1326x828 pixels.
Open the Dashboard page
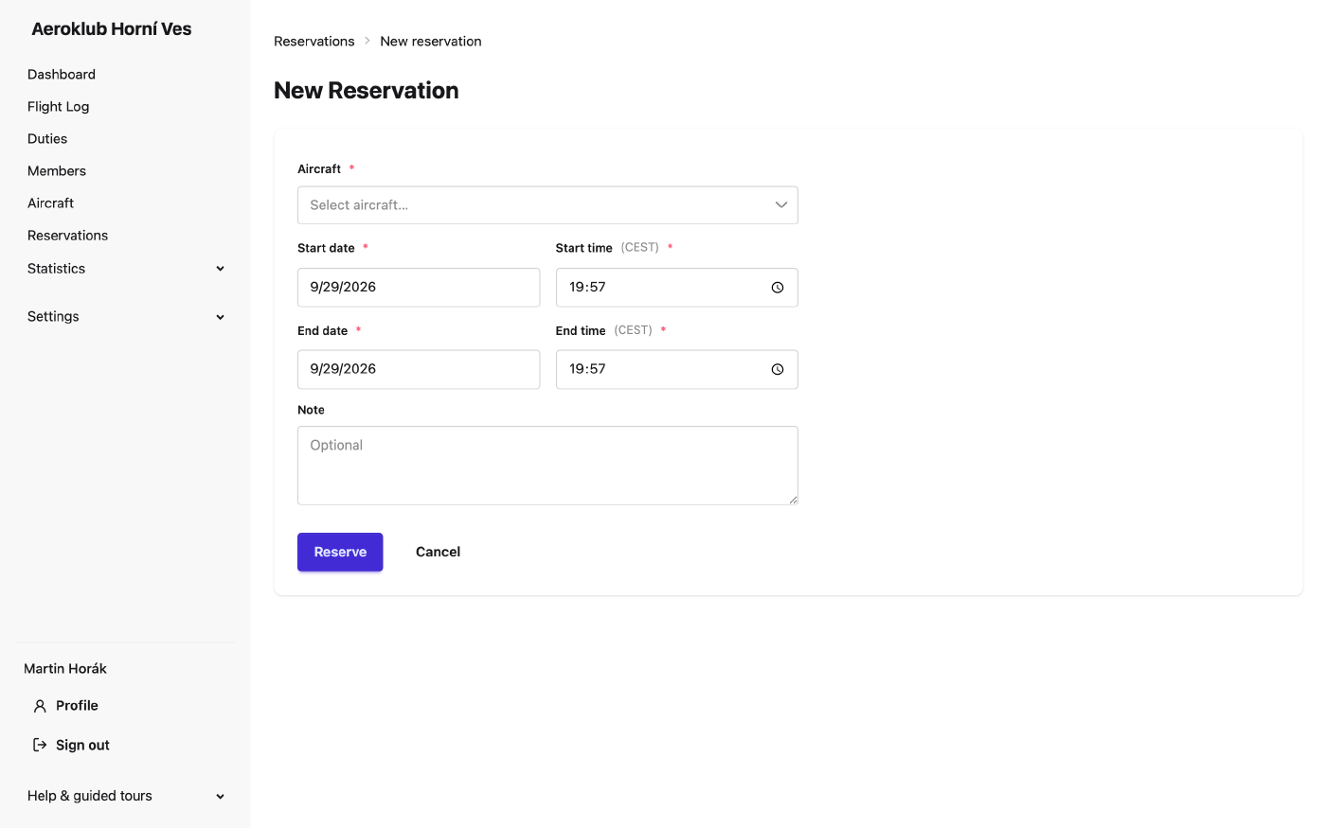62,75
